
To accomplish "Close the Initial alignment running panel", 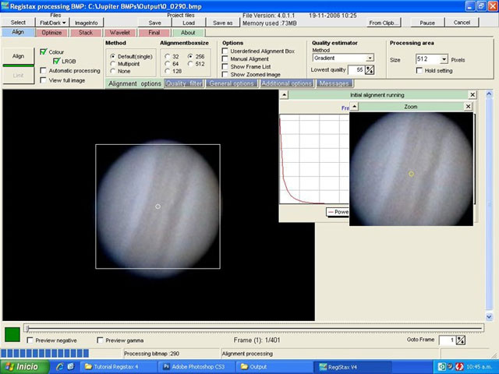I will (472, 94).
